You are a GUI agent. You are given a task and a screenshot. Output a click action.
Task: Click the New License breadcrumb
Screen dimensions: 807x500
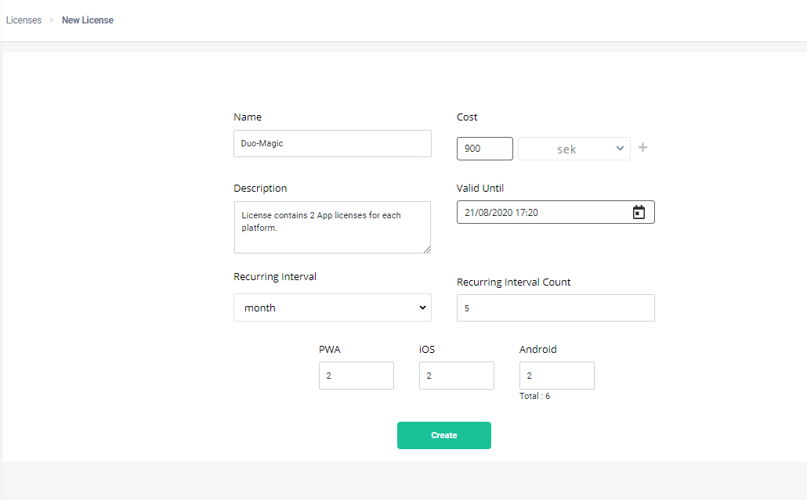coord(88,20)
